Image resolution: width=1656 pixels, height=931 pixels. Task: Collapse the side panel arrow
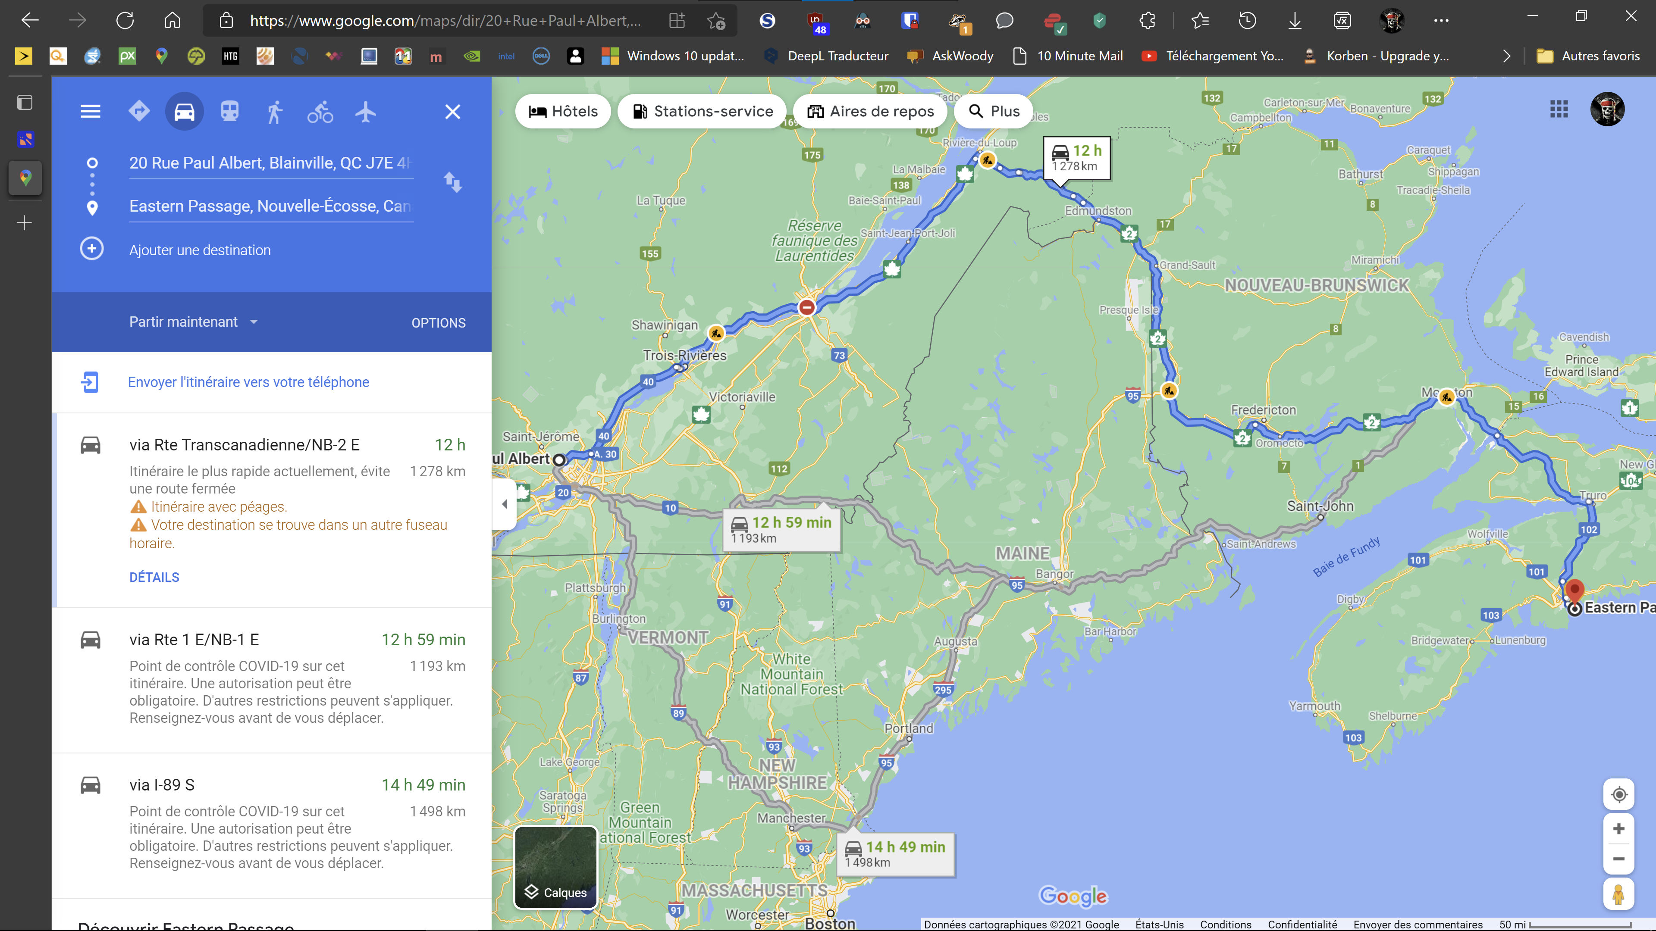tap(505, 504)
